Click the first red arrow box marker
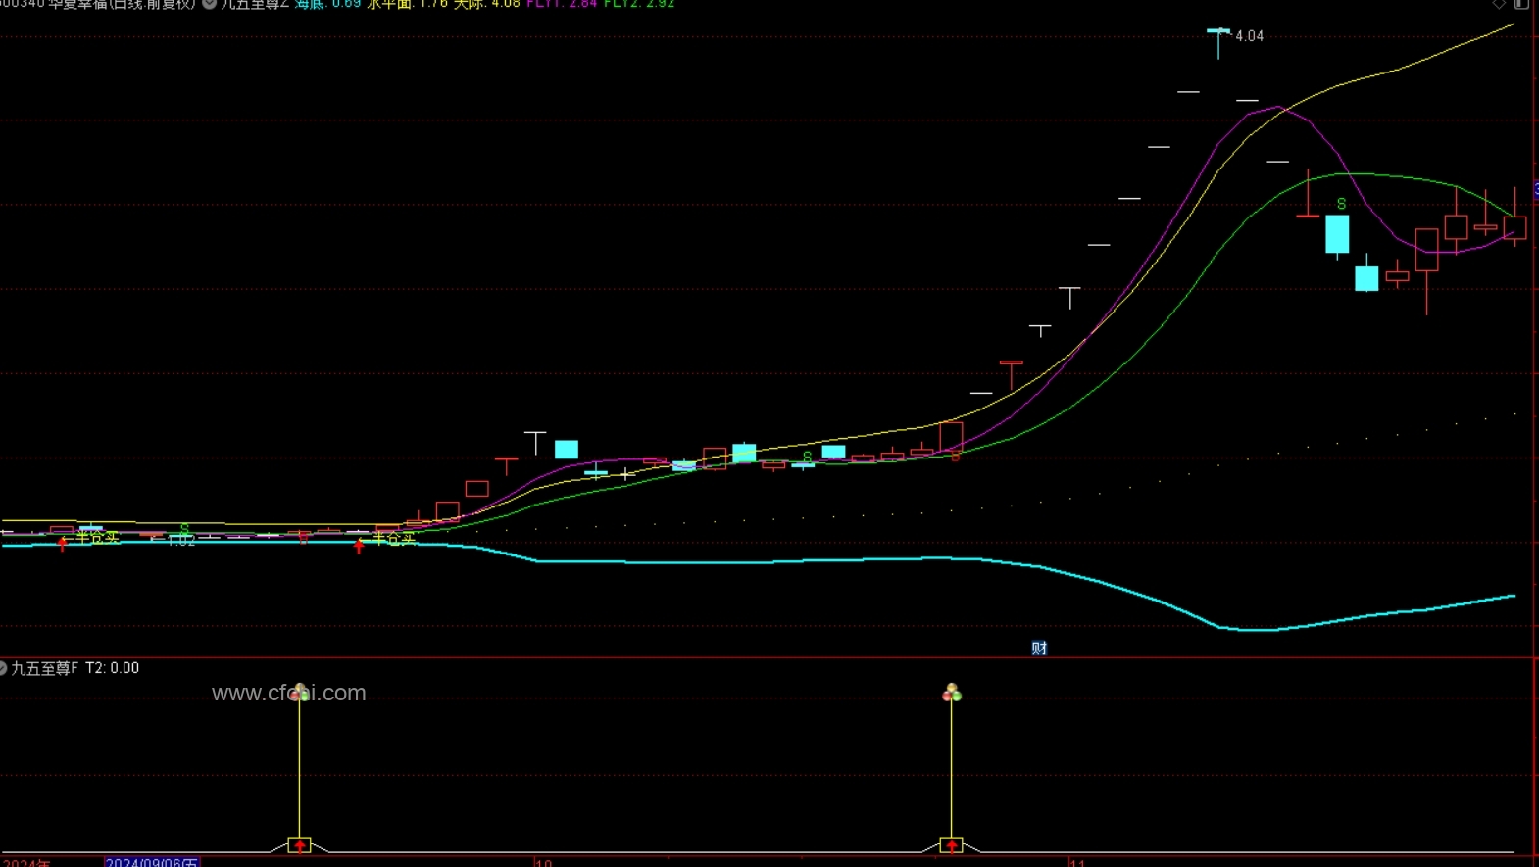The width and height of the screenshot is (1539, 867). point(300,844)
